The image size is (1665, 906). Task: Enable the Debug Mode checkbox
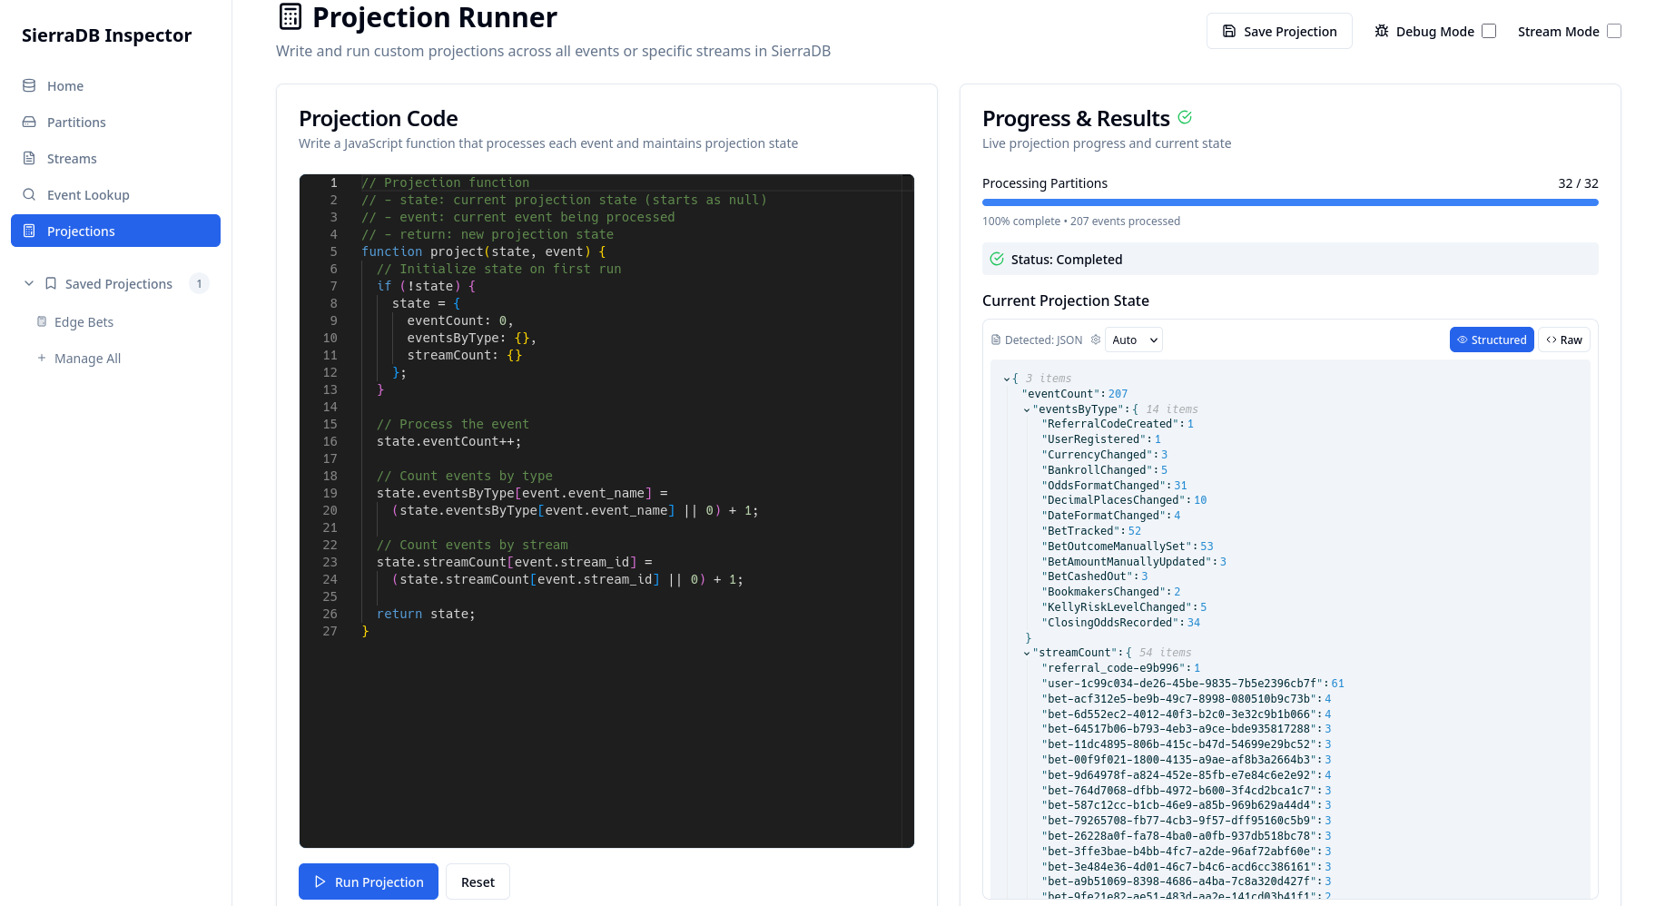1489,31
